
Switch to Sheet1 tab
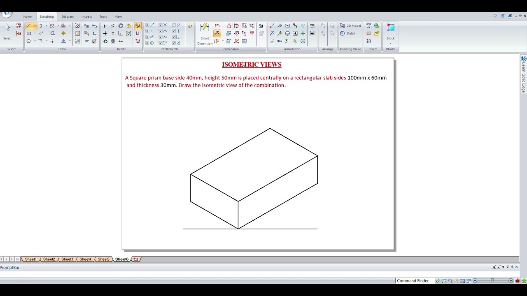pyautogui.click(x=30, y=259)
